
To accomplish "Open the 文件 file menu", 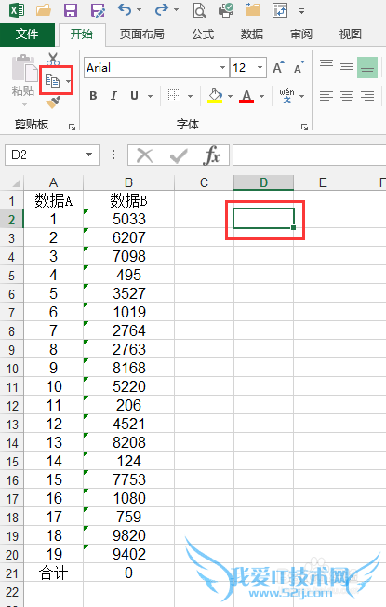I will click(x=27, y=34).
